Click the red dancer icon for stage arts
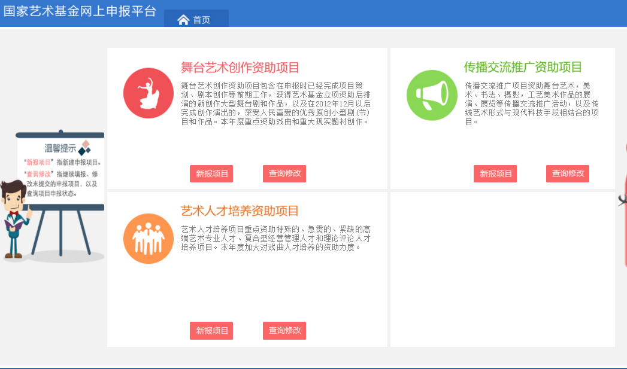Screen dimensions: 627x369 148,93
